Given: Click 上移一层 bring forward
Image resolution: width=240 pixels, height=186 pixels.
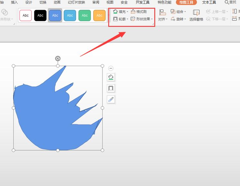Looking at the screenshot, I should tap(217, 12).
